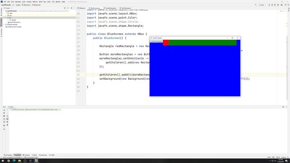Hide the Project tool window

(74, 8)
